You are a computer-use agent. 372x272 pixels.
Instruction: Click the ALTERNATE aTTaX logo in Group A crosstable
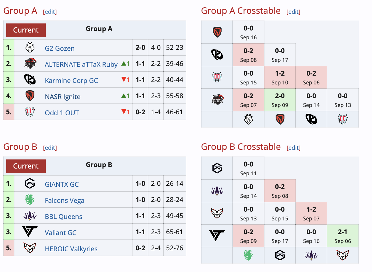tap(217, 100)
